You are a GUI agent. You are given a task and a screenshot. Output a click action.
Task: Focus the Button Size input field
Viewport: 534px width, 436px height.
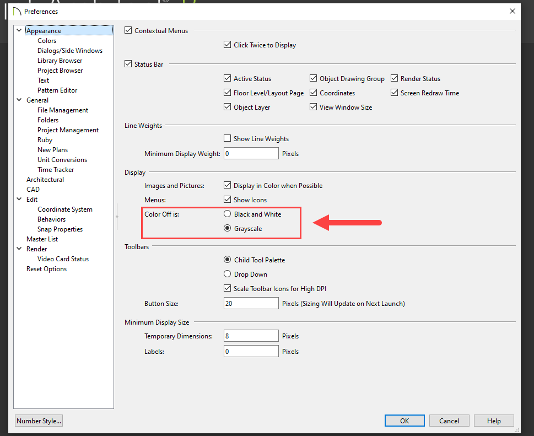pyautogui.click(x=251, y=304)
